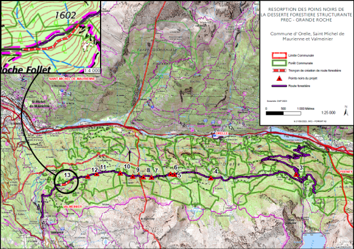Click the green Forêt Communale legend box
Viewport: 354px width, 249px height.
tap(279, 63)
